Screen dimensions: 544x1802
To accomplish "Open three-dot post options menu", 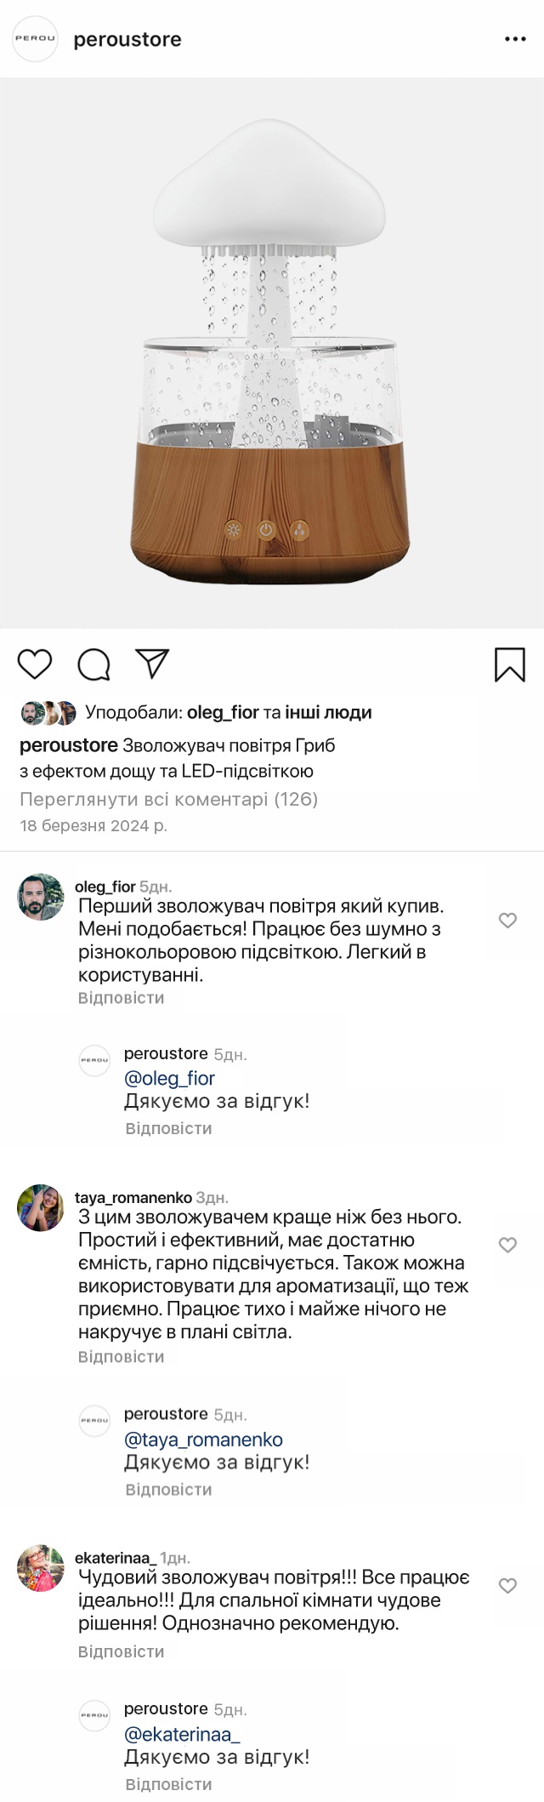I will [515, 39].
